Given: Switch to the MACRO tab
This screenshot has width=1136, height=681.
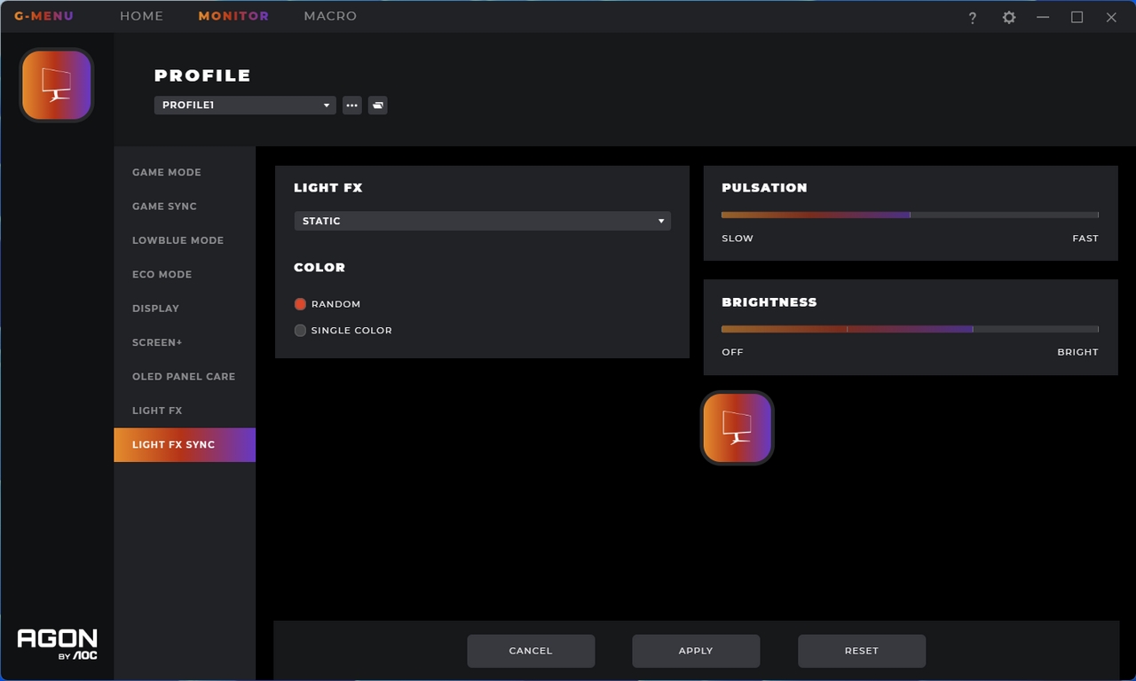Looking at the screenshot, I should [330, 16].
